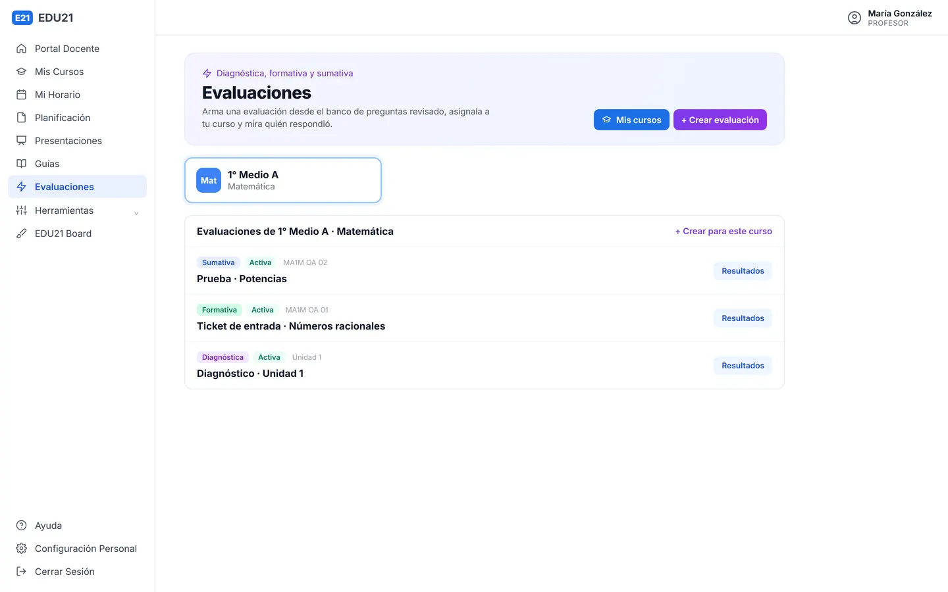Click the presentation screen icon in sidebar

(22, 141)
